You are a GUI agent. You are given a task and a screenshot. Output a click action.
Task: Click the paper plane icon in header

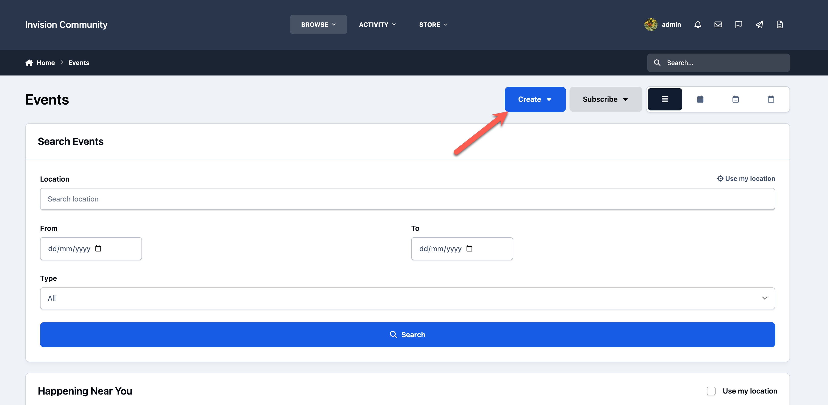pos(759,24)
